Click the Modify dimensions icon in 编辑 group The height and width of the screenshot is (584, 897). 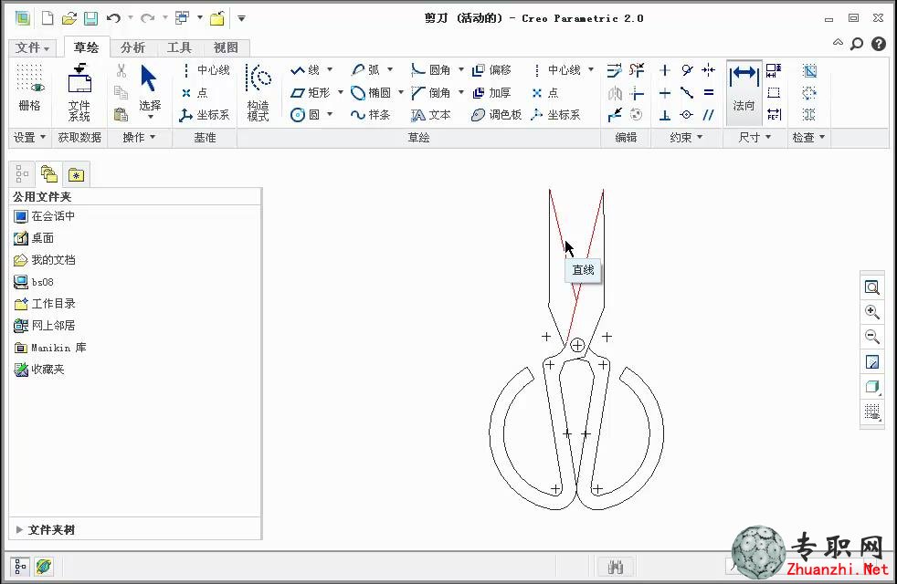(x=615, y=70)
